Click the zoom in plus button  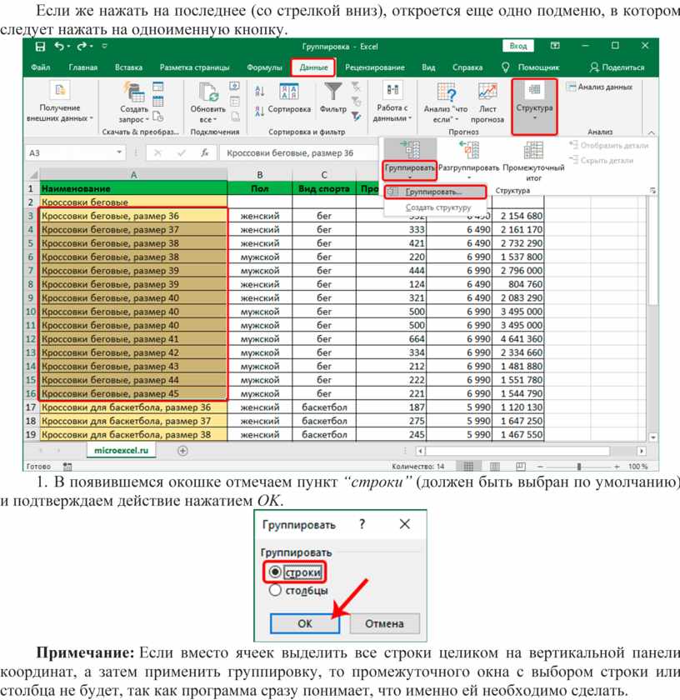point(617,467)
